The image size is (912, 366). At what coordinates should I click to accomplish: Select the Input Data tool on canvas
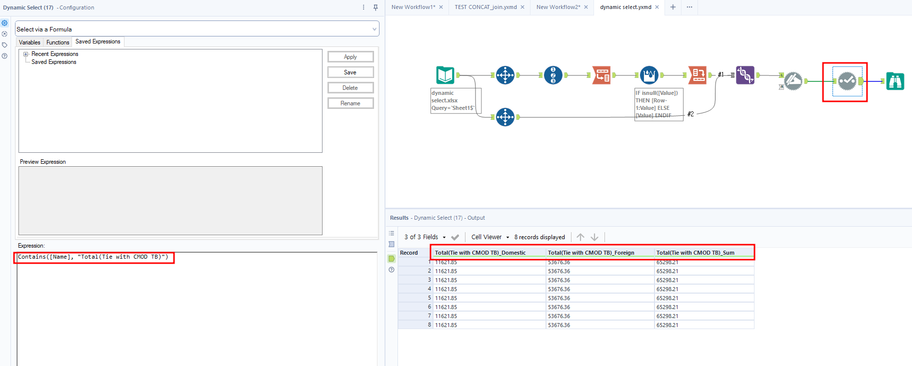click(445, 75)
